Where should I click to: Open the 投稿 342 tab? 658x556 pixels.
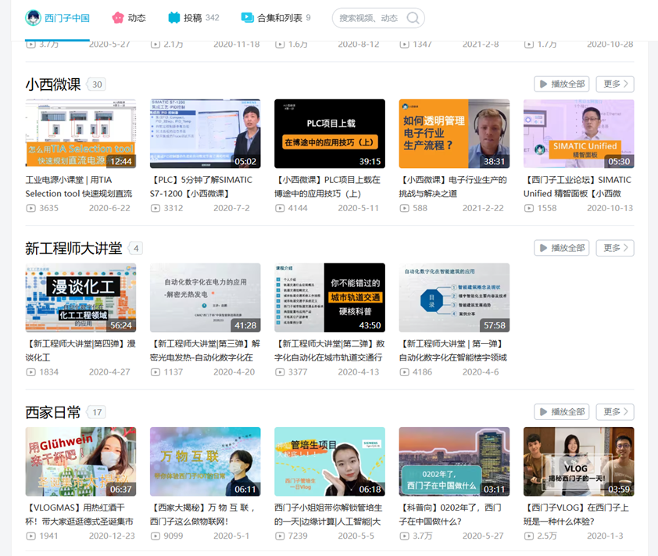coord(194,18)
